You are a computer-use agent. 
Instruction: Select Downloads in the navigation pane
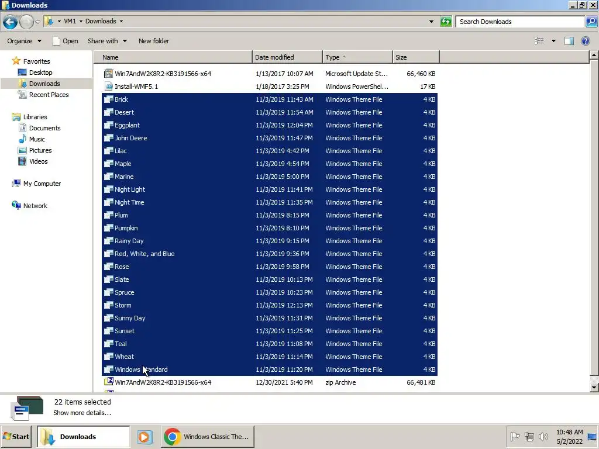44,84
